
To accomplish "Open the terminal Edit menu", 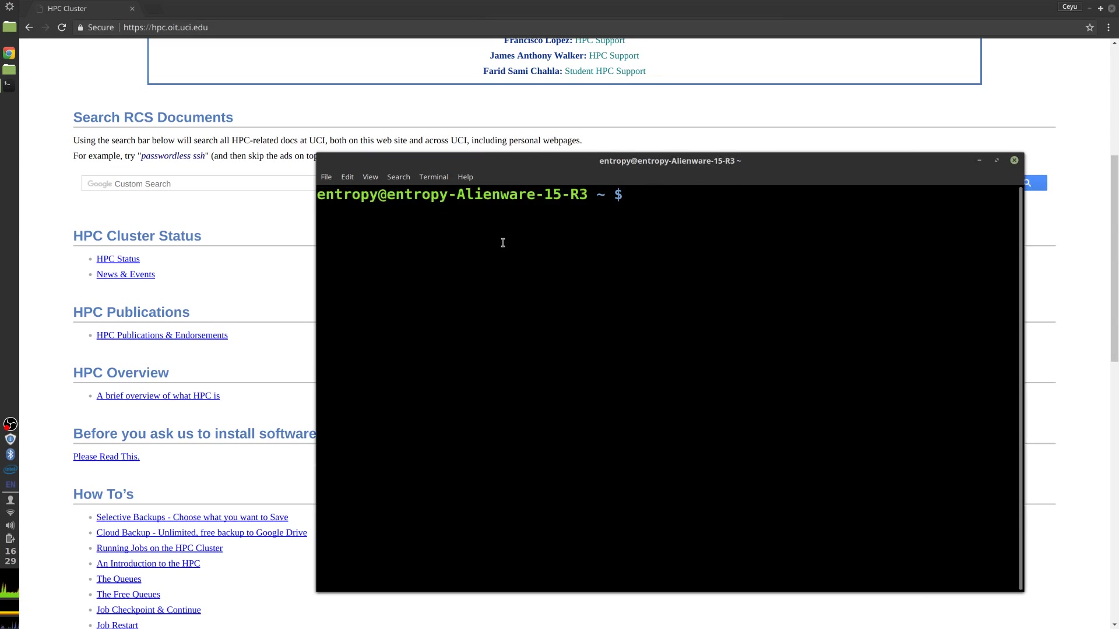I will coord(347,177).
